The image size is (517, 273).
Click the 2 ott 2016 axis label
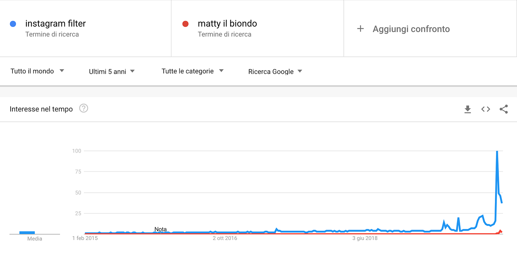click(225, 238)
